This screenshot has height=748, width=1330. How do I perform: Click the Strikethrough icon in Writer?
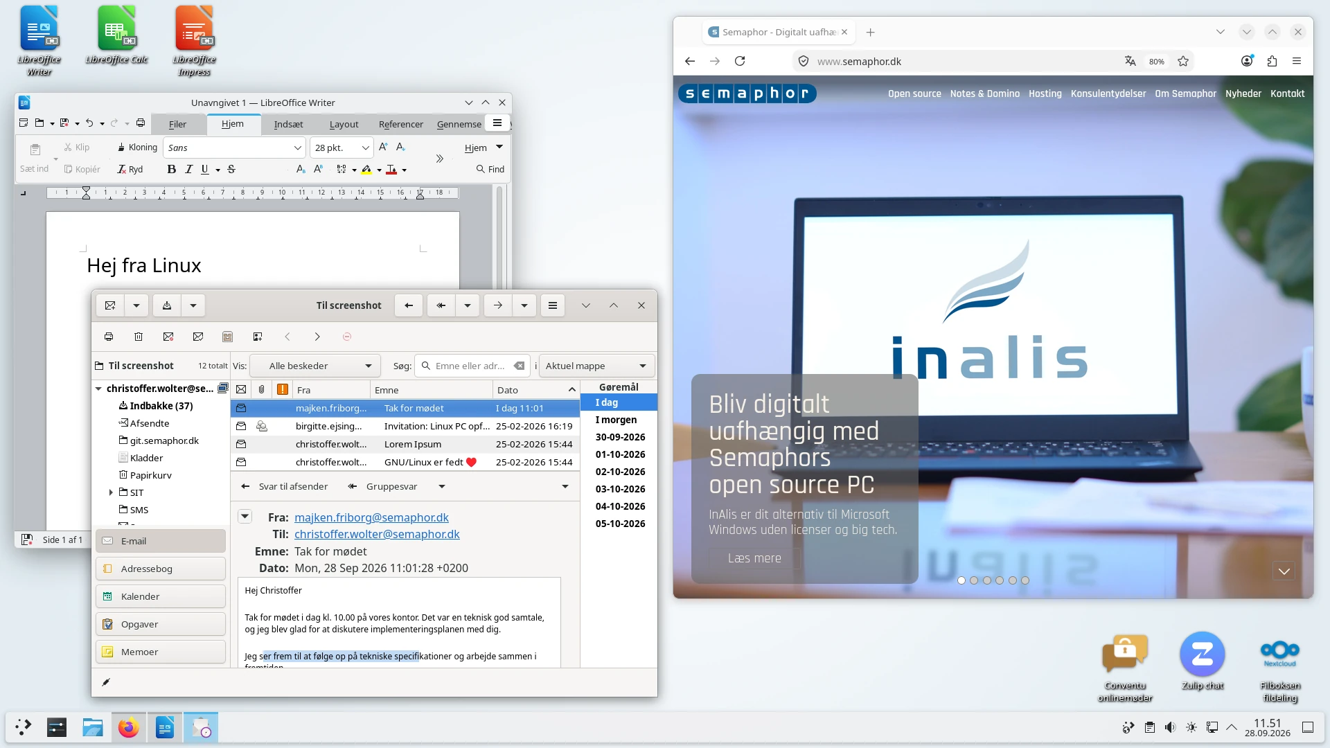coord(231,169)
